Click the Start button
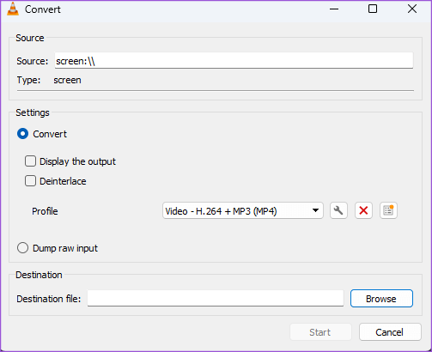Image resolution: width=432 pixels, height=352 pixels. (320, 332)
